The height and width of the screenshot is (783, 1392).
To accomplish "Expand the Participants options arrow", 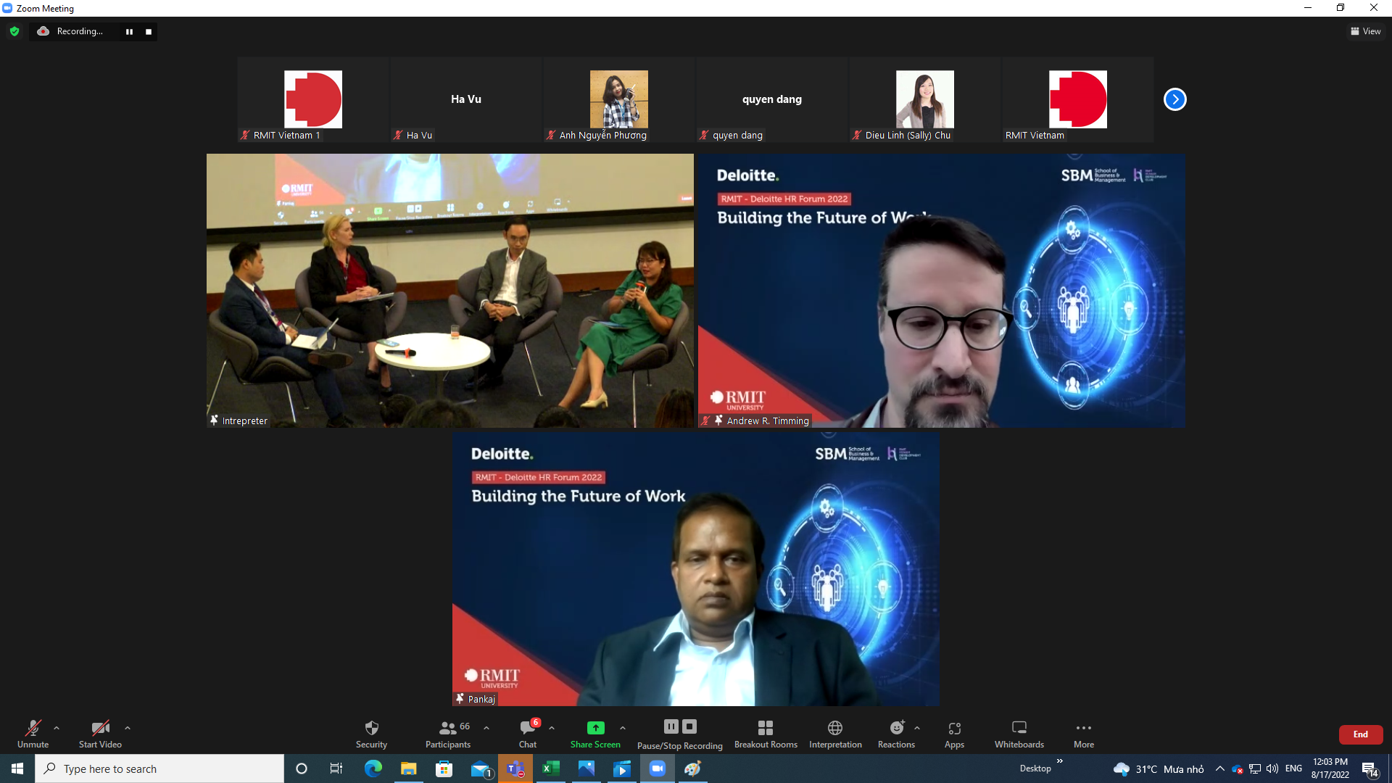I will click(x=486, y=728).
